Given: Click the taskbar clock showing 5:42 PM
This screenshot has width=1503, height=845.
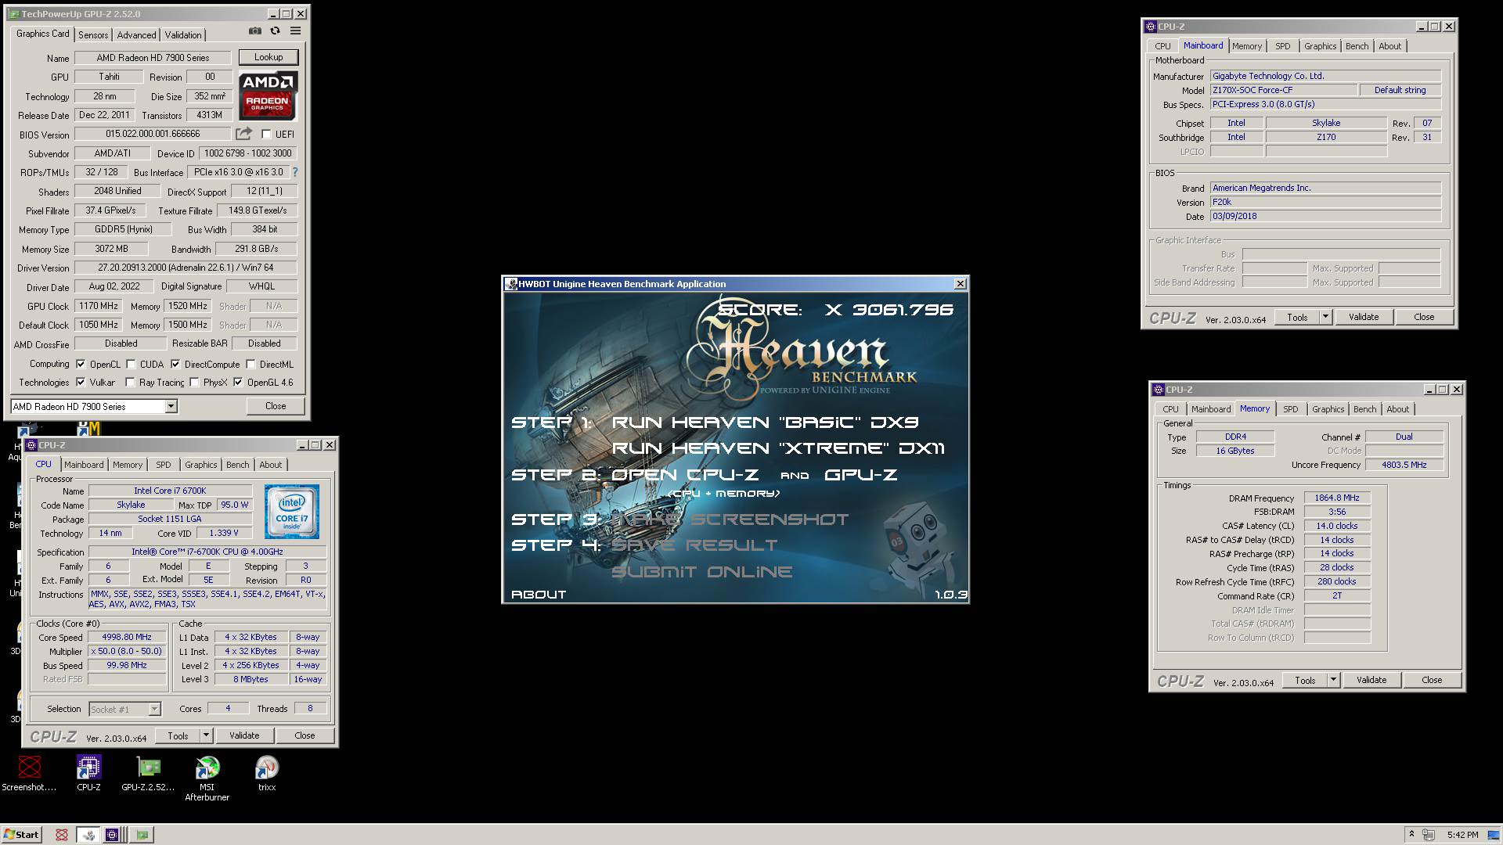Looking at the screenshot, I should click(1462, 835).
